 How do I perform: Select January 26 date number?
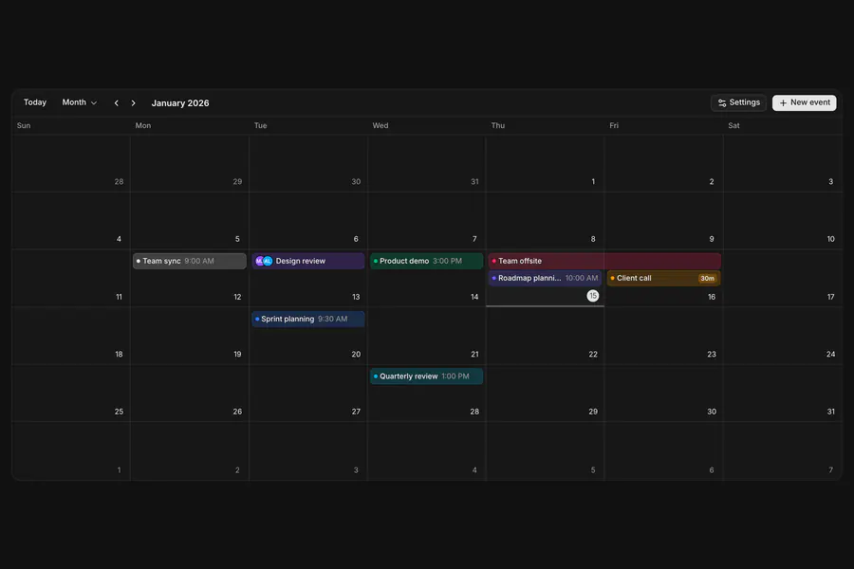click(237, 412)
